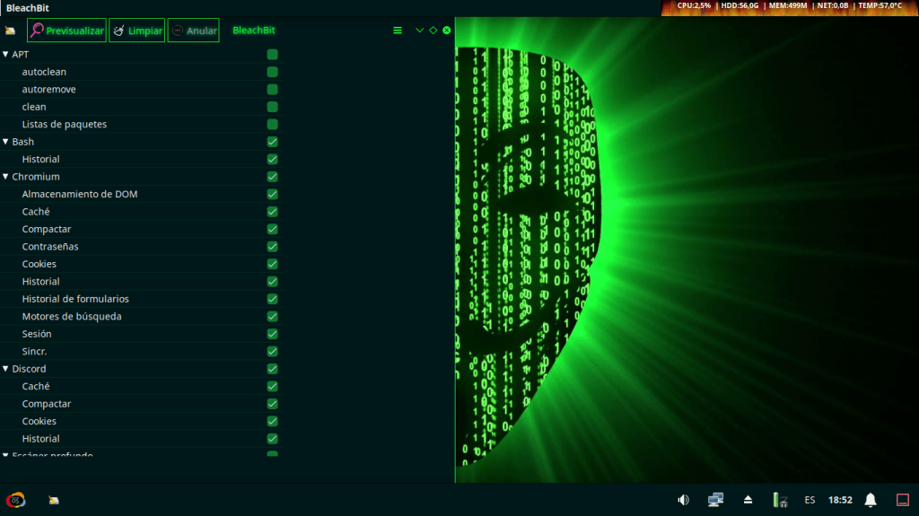This screenshot has height=516, width=919.
Task: Click the show desktop icon in panel
Action: pos(903,500)
